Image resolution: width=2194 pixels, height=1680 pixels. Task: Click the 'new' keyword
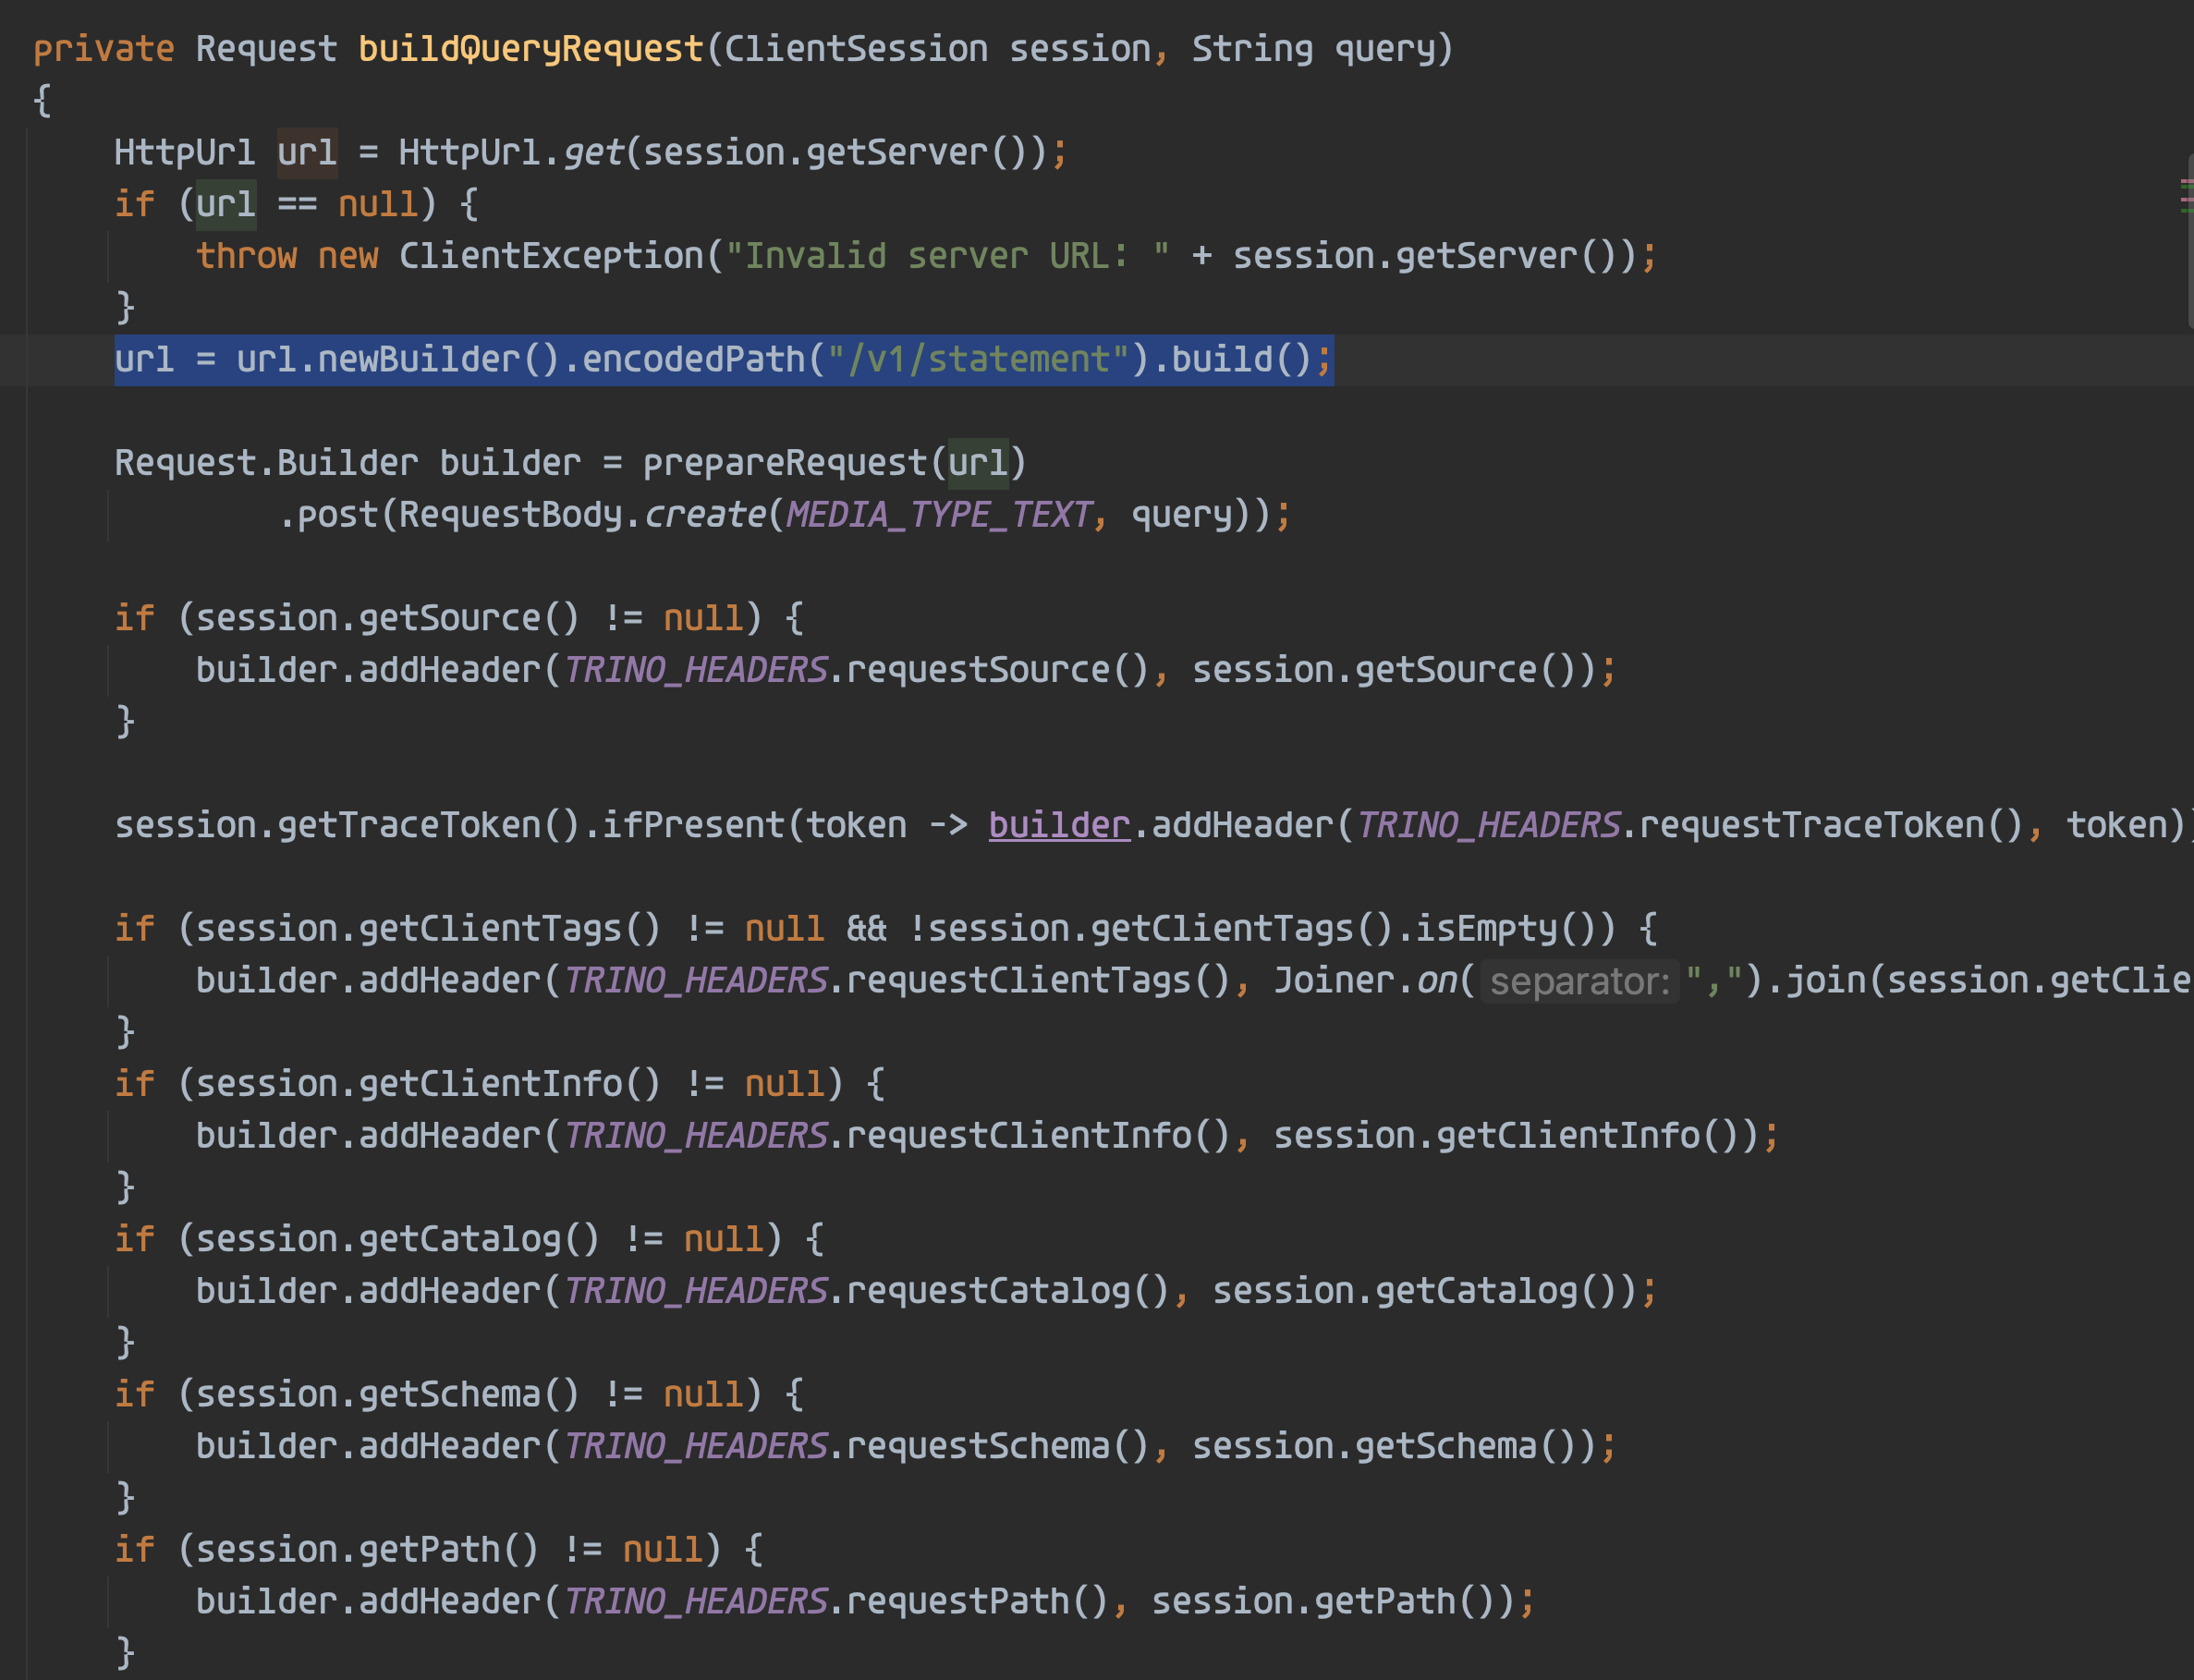[x=347, y=256]
